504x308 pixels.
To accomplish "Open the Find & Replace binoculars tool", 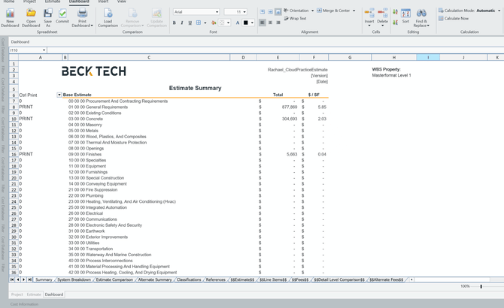I will pos(421,14).
